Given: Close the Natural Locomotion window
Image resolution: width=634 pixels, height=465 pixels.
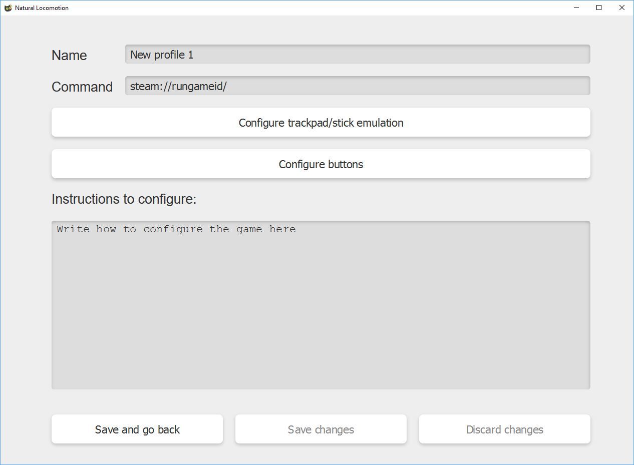Looking at the screenshot, I should (x=622, y=8).
